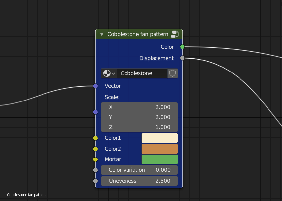Viewport: 282px width, 201px height.
Task: Click the node group edit icon in header
Action: point(175,34)
